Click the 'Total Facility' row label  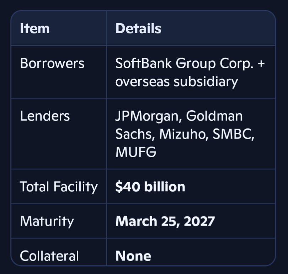click(59, 186)
